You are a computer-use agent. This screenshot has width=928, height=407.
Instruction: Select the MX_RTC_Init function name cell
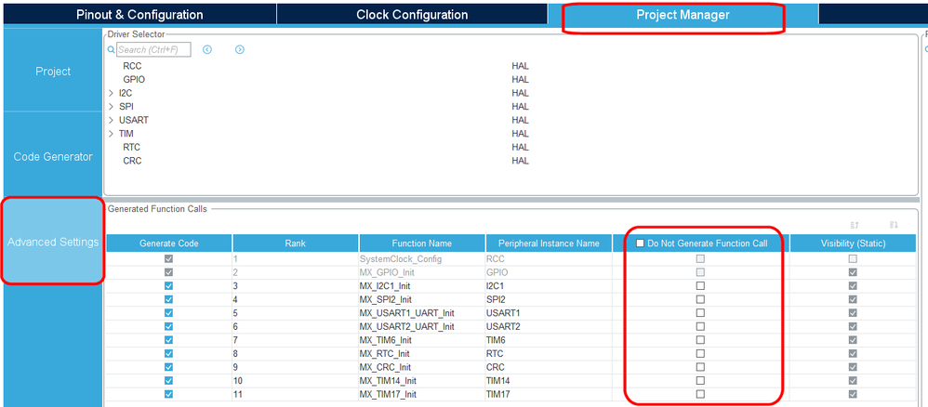coord(422,354)
